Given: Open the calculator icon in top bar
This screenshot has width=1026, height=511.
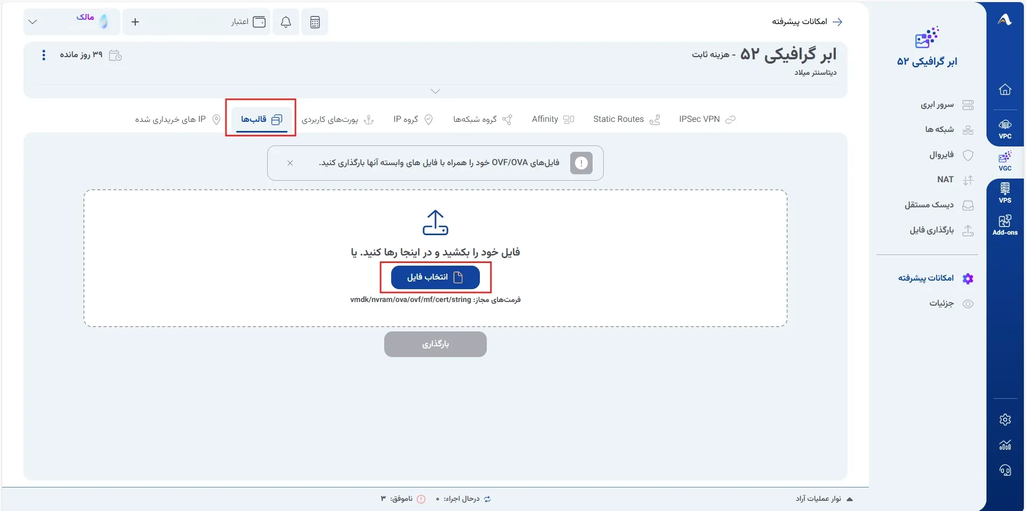Looking at the screenshot, I should click(x=315, y=22).
